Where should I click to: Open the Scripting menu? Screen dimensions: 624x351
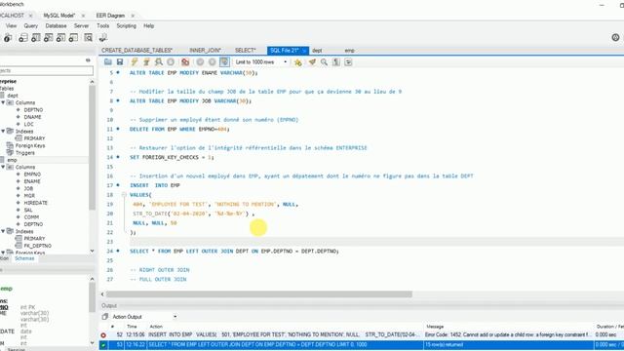126,26
